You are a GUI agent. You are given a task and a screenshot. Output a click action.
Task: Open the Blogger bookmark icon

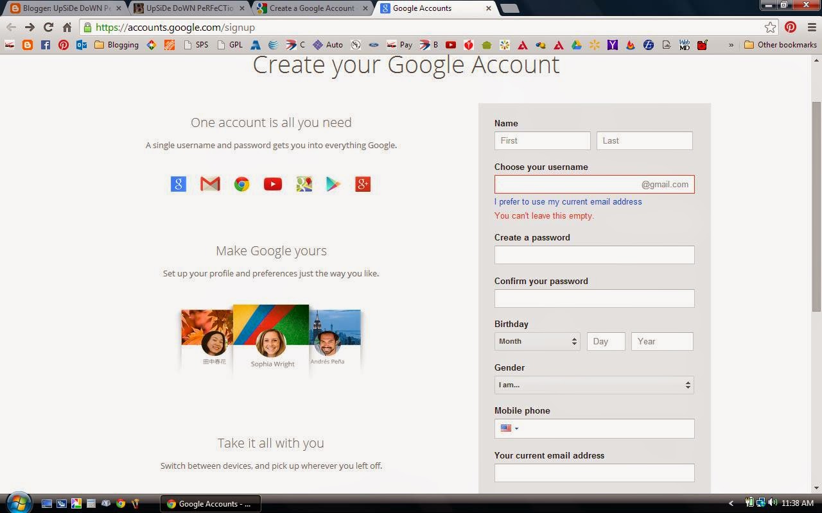pyautogui.click(x=27, y=45)
